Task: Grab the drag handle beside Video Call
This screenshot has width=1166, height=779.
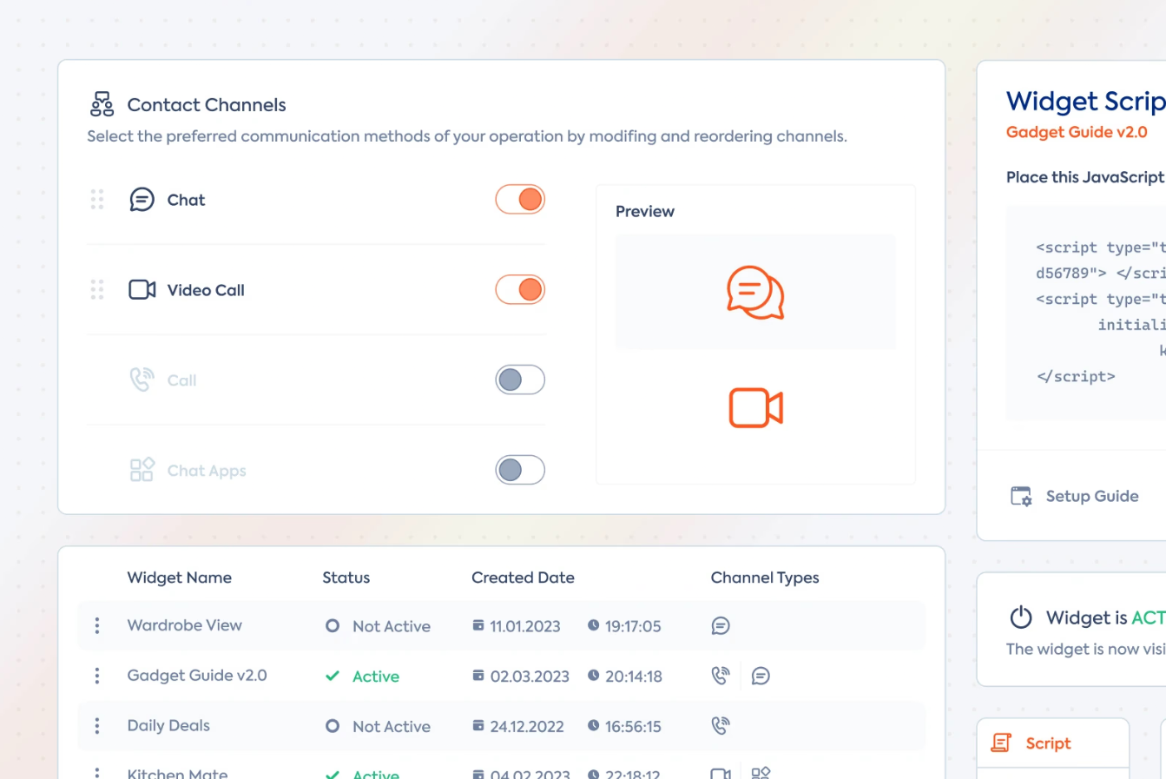Action: click(x=97, y=290)
